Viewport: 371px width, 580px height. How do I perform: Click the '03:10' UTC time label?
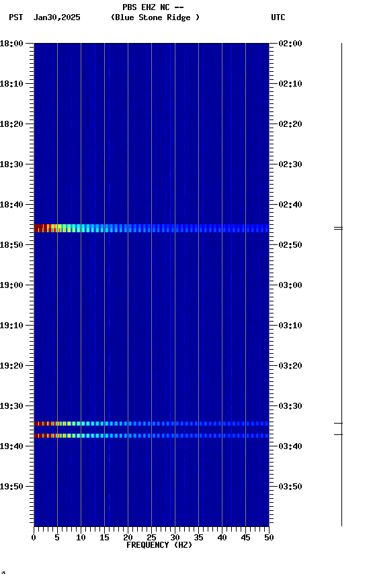290,326
